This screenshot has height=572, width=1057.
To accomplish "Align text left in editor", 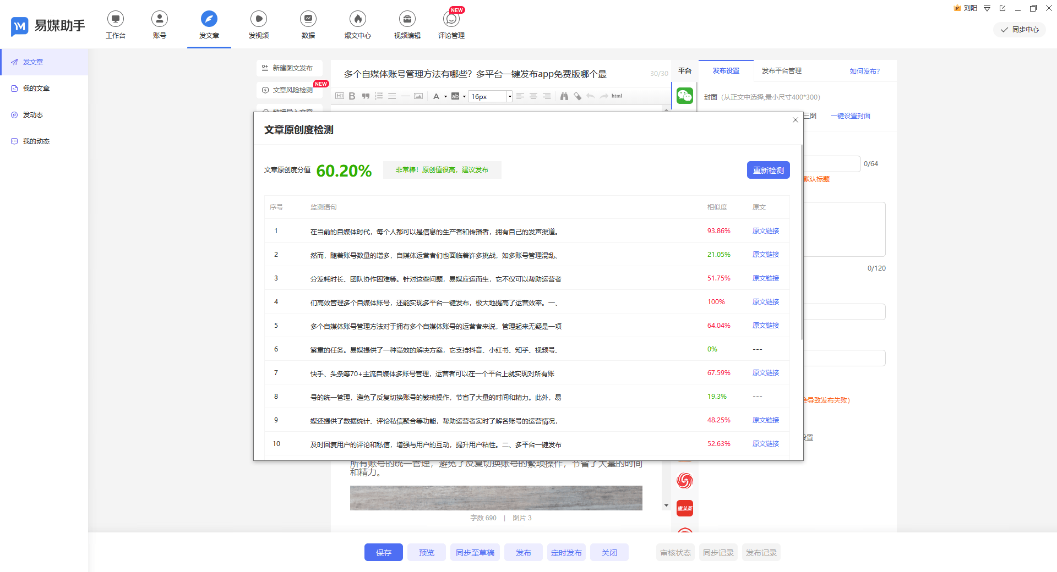I will tap(520, 96).
